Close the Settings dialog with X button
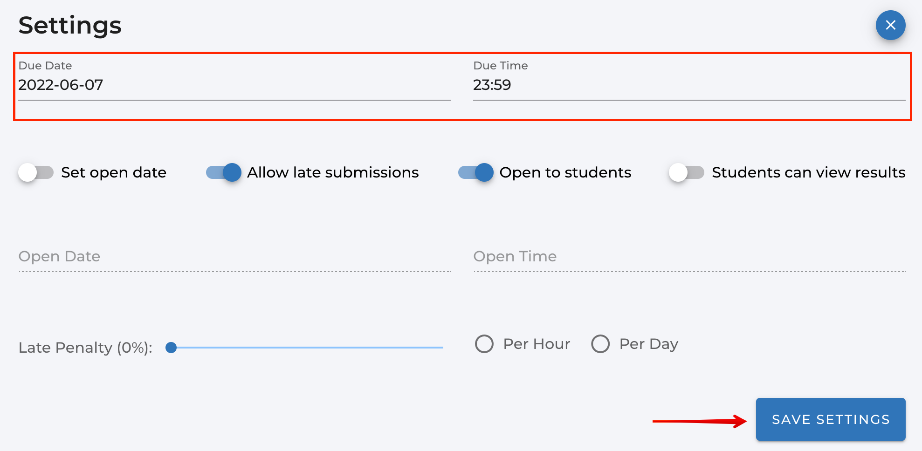Image resolution: width=922 pixels, height=451 pixels. coord(890,25)
